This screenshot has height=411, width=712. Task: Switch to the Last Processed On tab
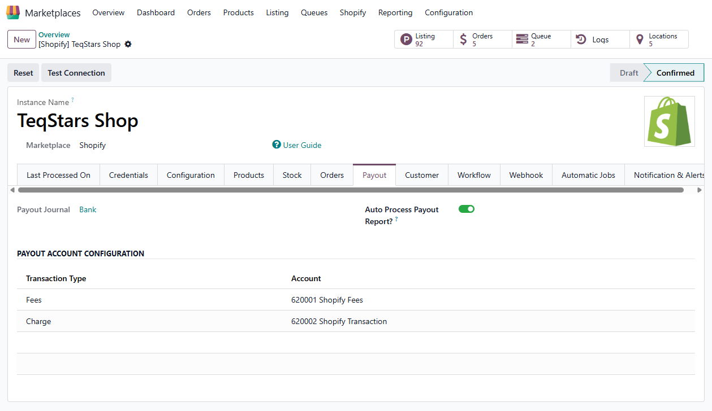58,175
